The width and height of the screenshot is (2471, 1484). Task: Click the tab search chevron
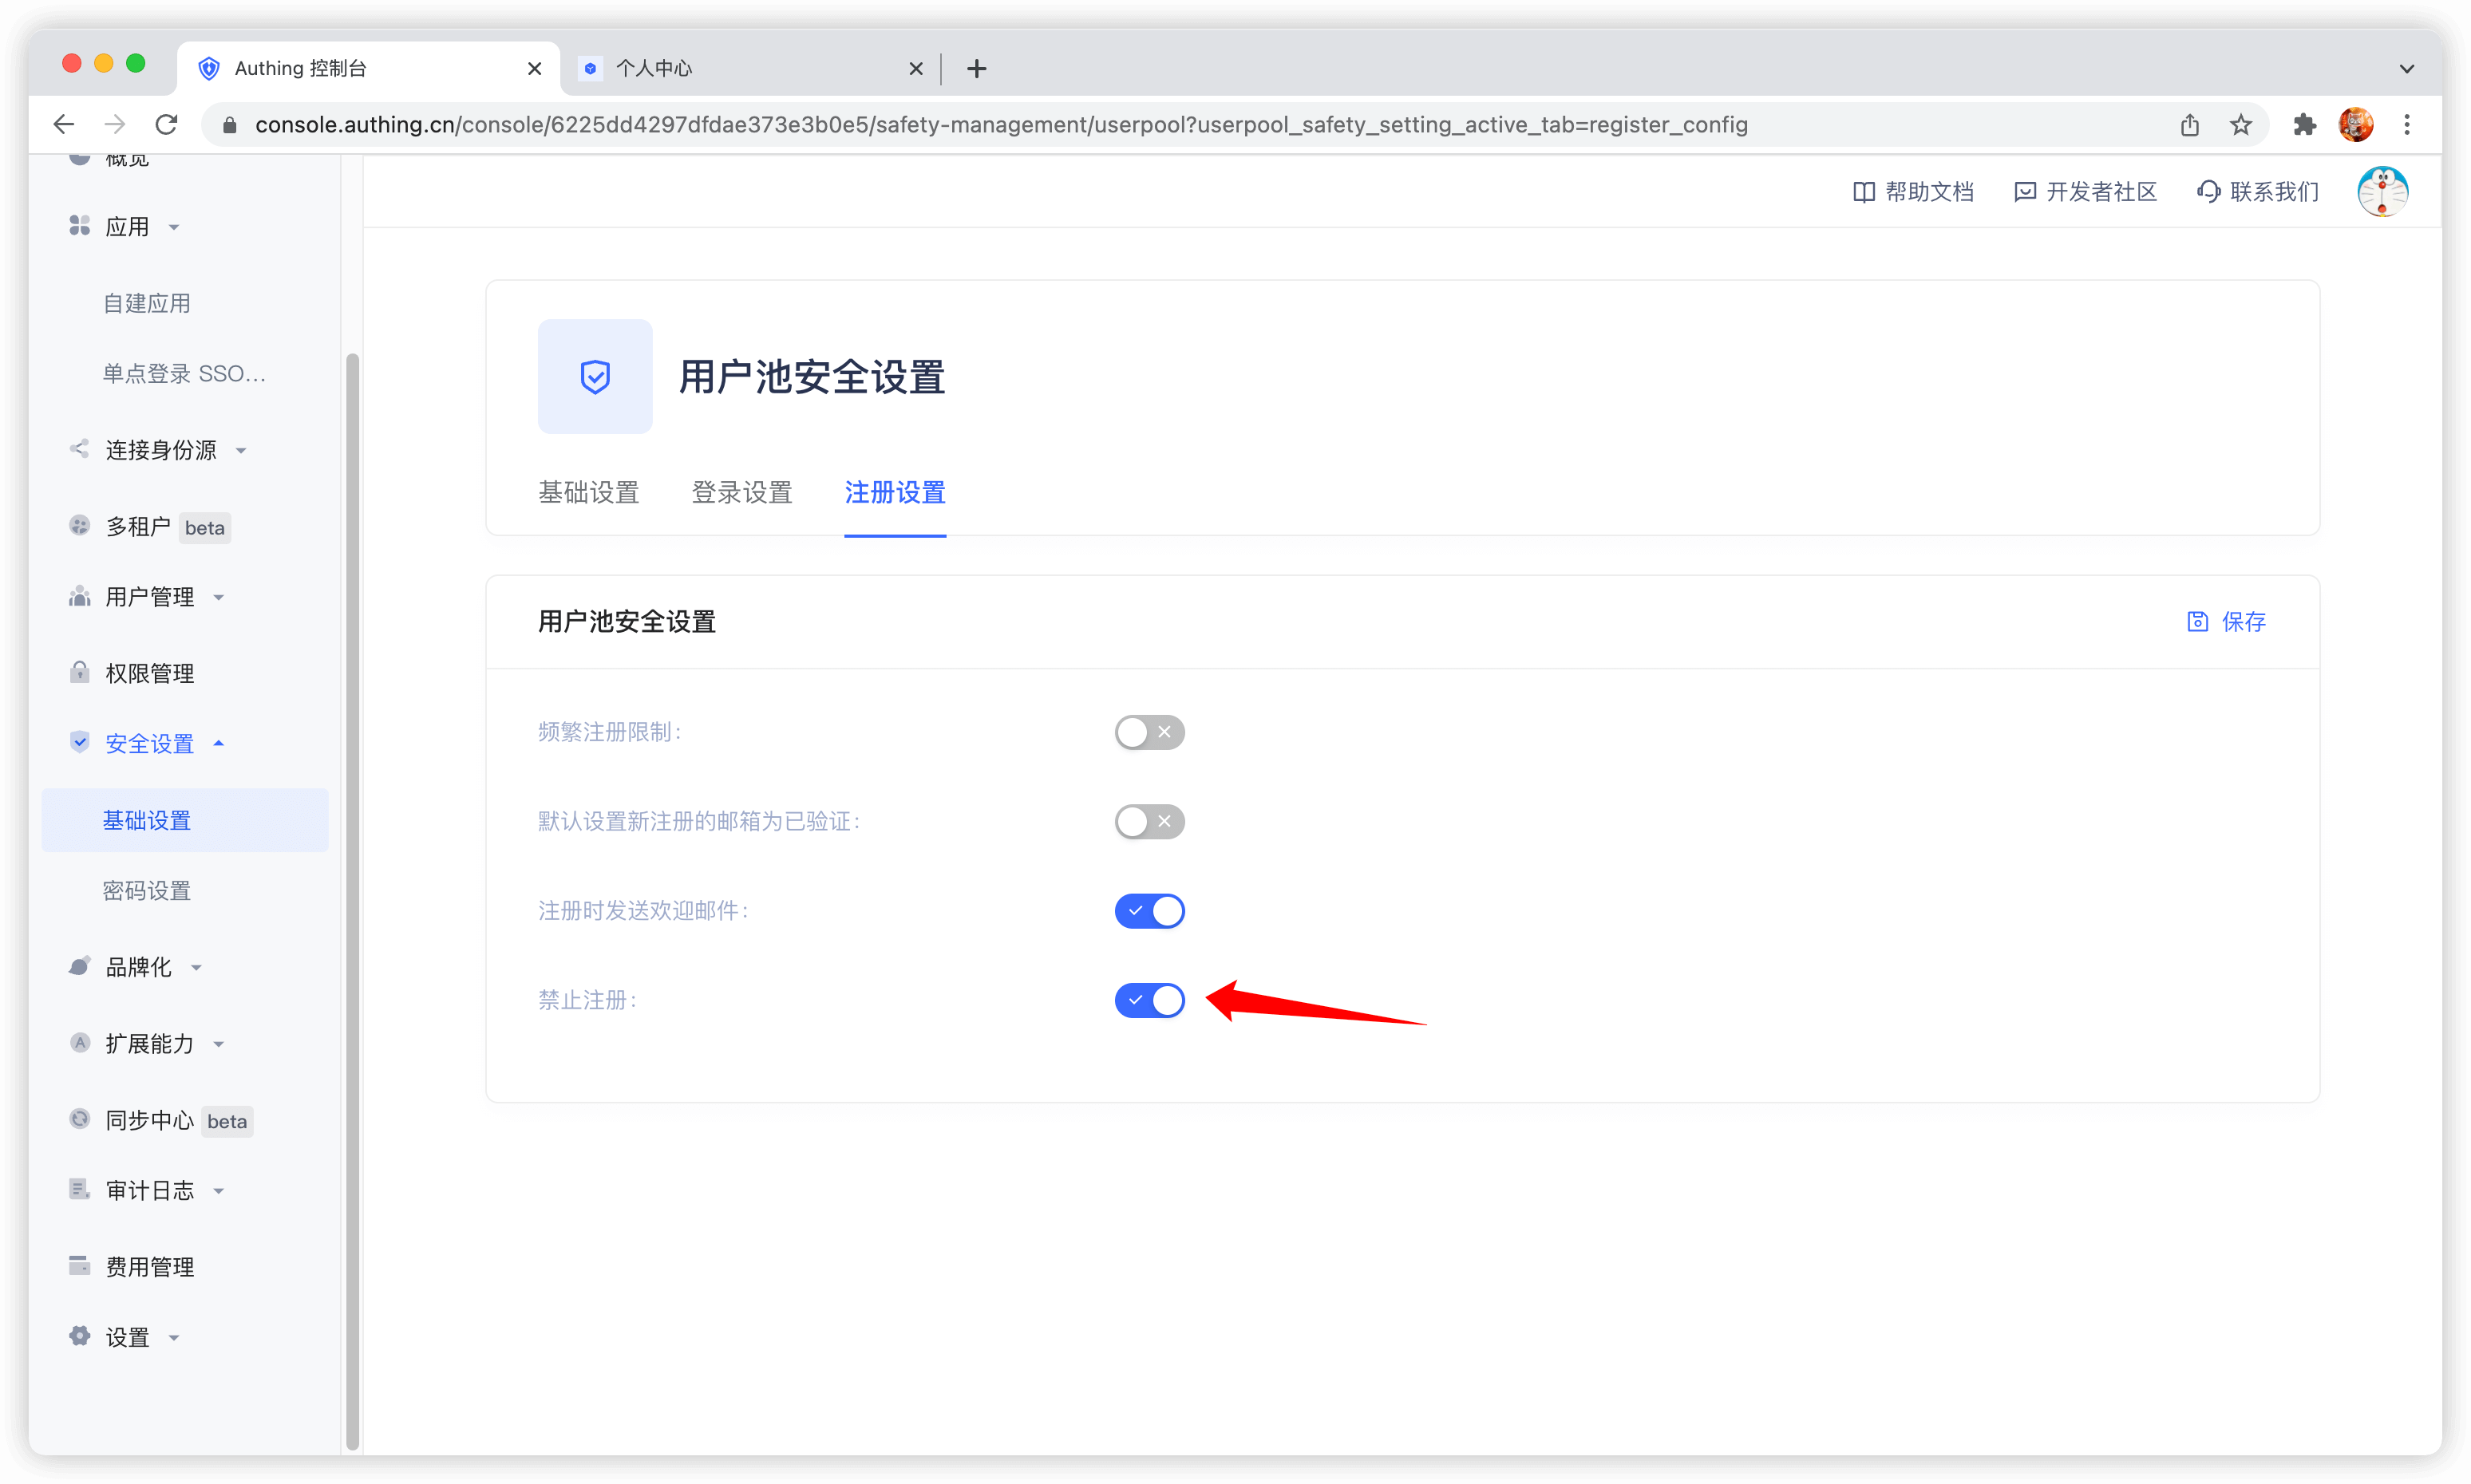(2407, 68)
